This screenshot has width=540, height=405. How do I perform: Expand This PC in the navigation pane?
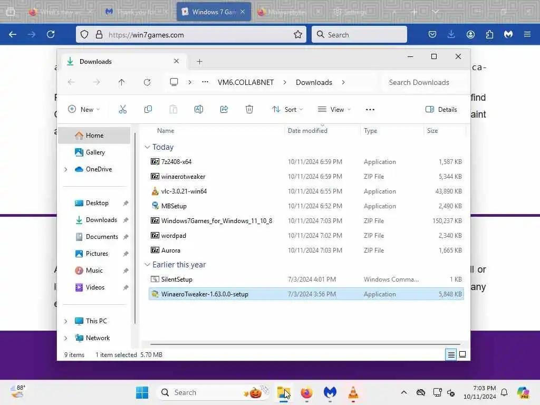click(x=66, y=321)
